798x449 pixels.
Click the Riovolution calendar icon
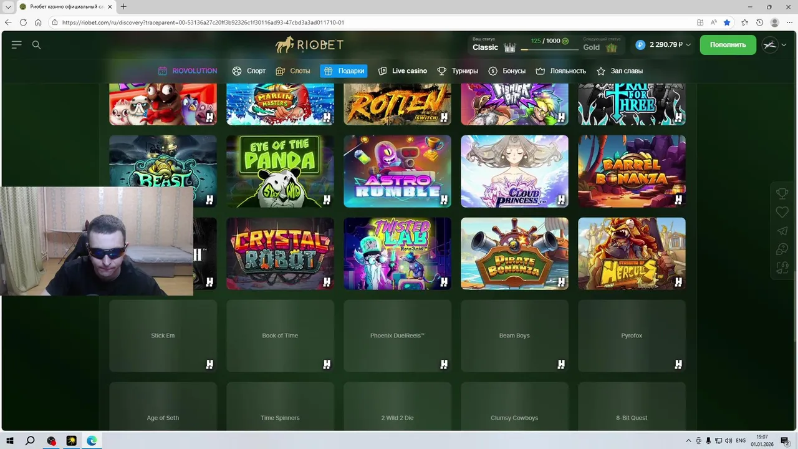163,71
